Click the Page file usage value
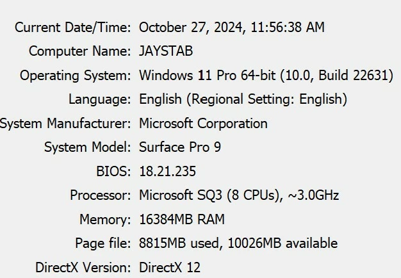The image size is (401, 278). click(238, 243)
